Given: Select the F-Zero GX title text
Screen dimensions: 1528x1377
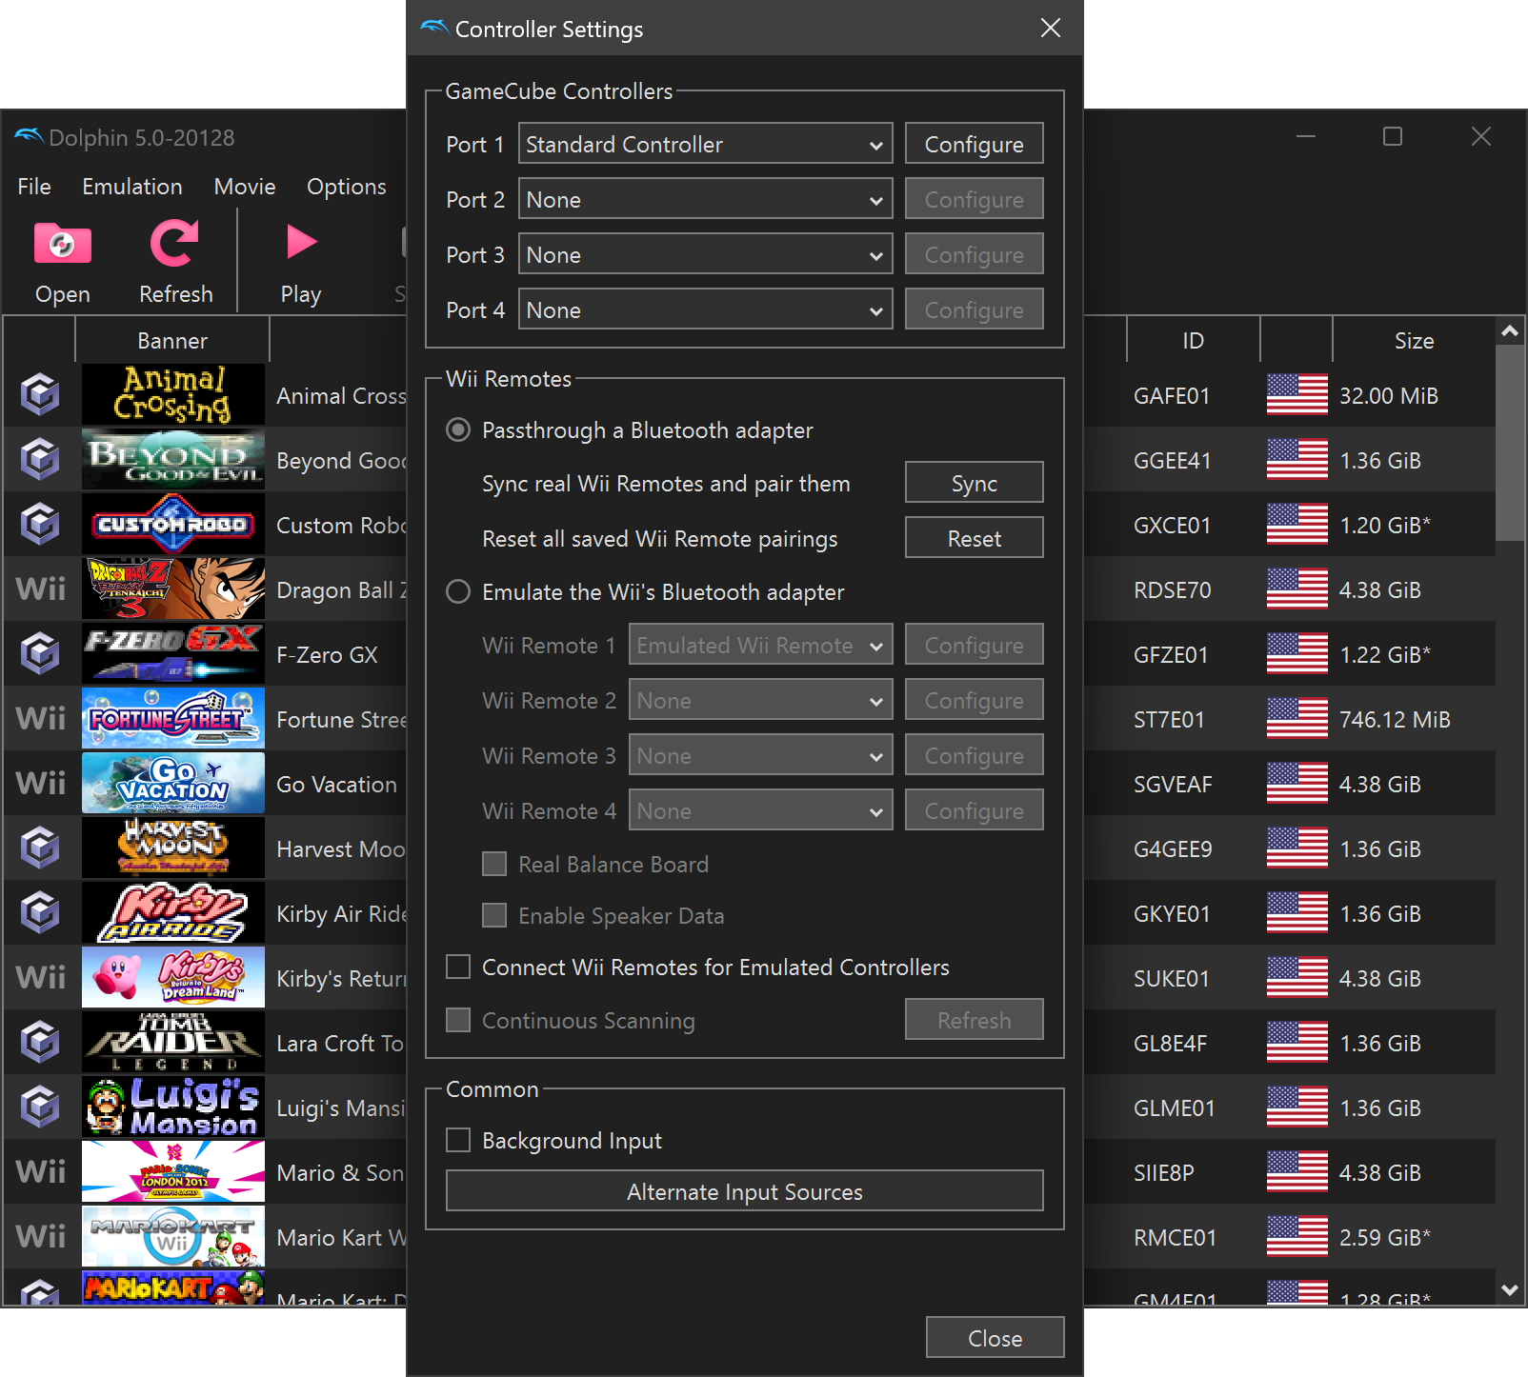Looking at the screenshot, I should coord(327,654).
